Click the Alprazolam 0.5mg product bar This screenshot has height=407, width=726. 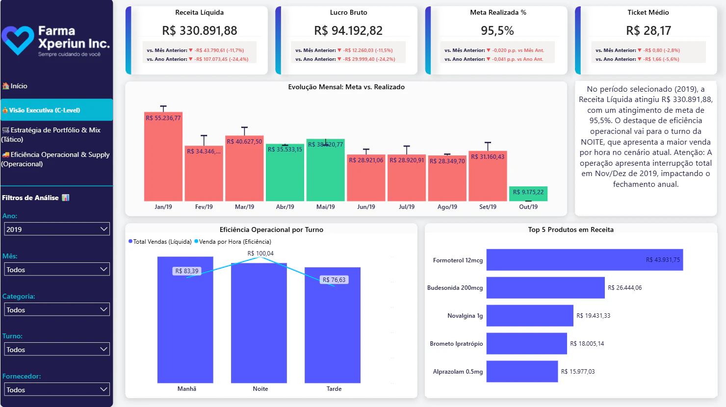point(522,372)
